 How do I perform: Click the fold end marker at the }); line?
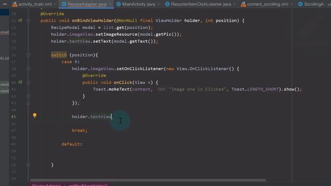coord(28,103)
